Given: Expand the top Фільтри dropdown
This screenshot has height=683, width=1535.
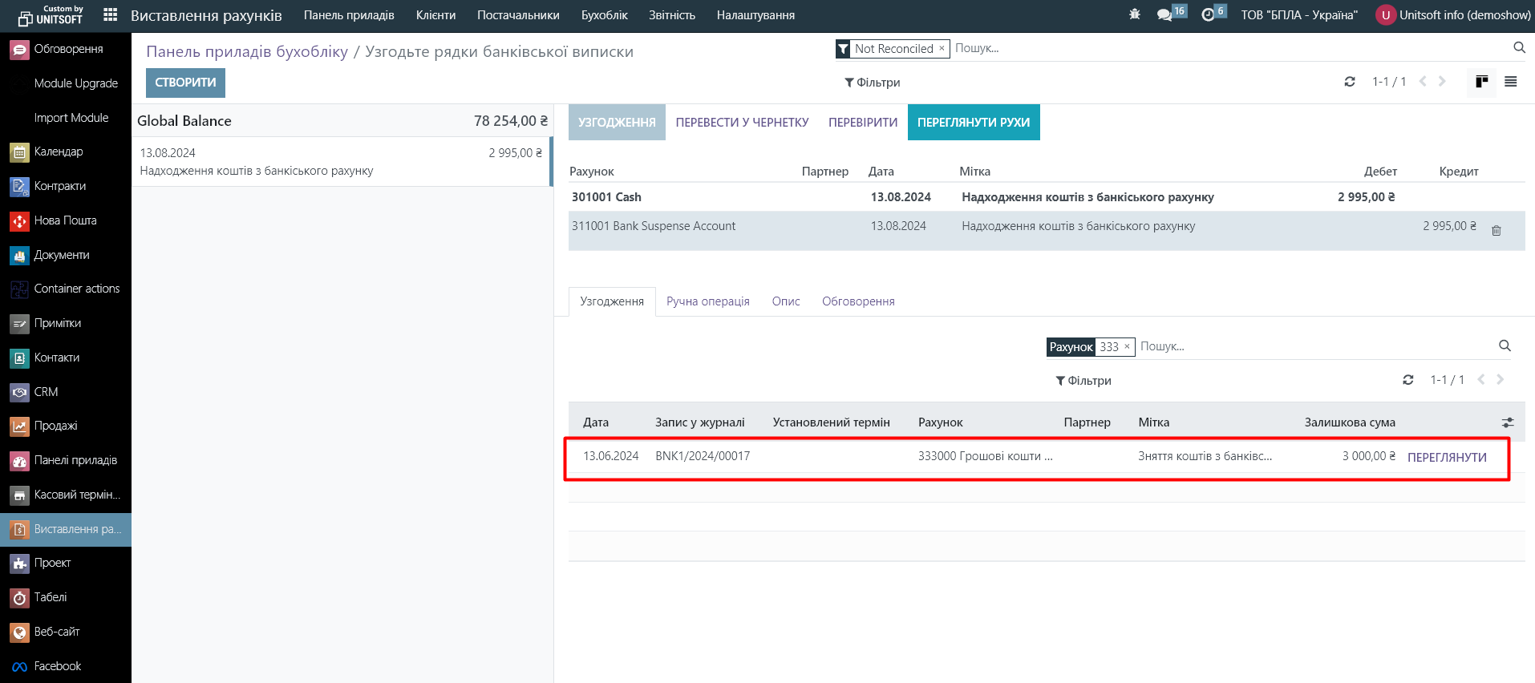Looking at the screenshot, I should tap(872, 83).
